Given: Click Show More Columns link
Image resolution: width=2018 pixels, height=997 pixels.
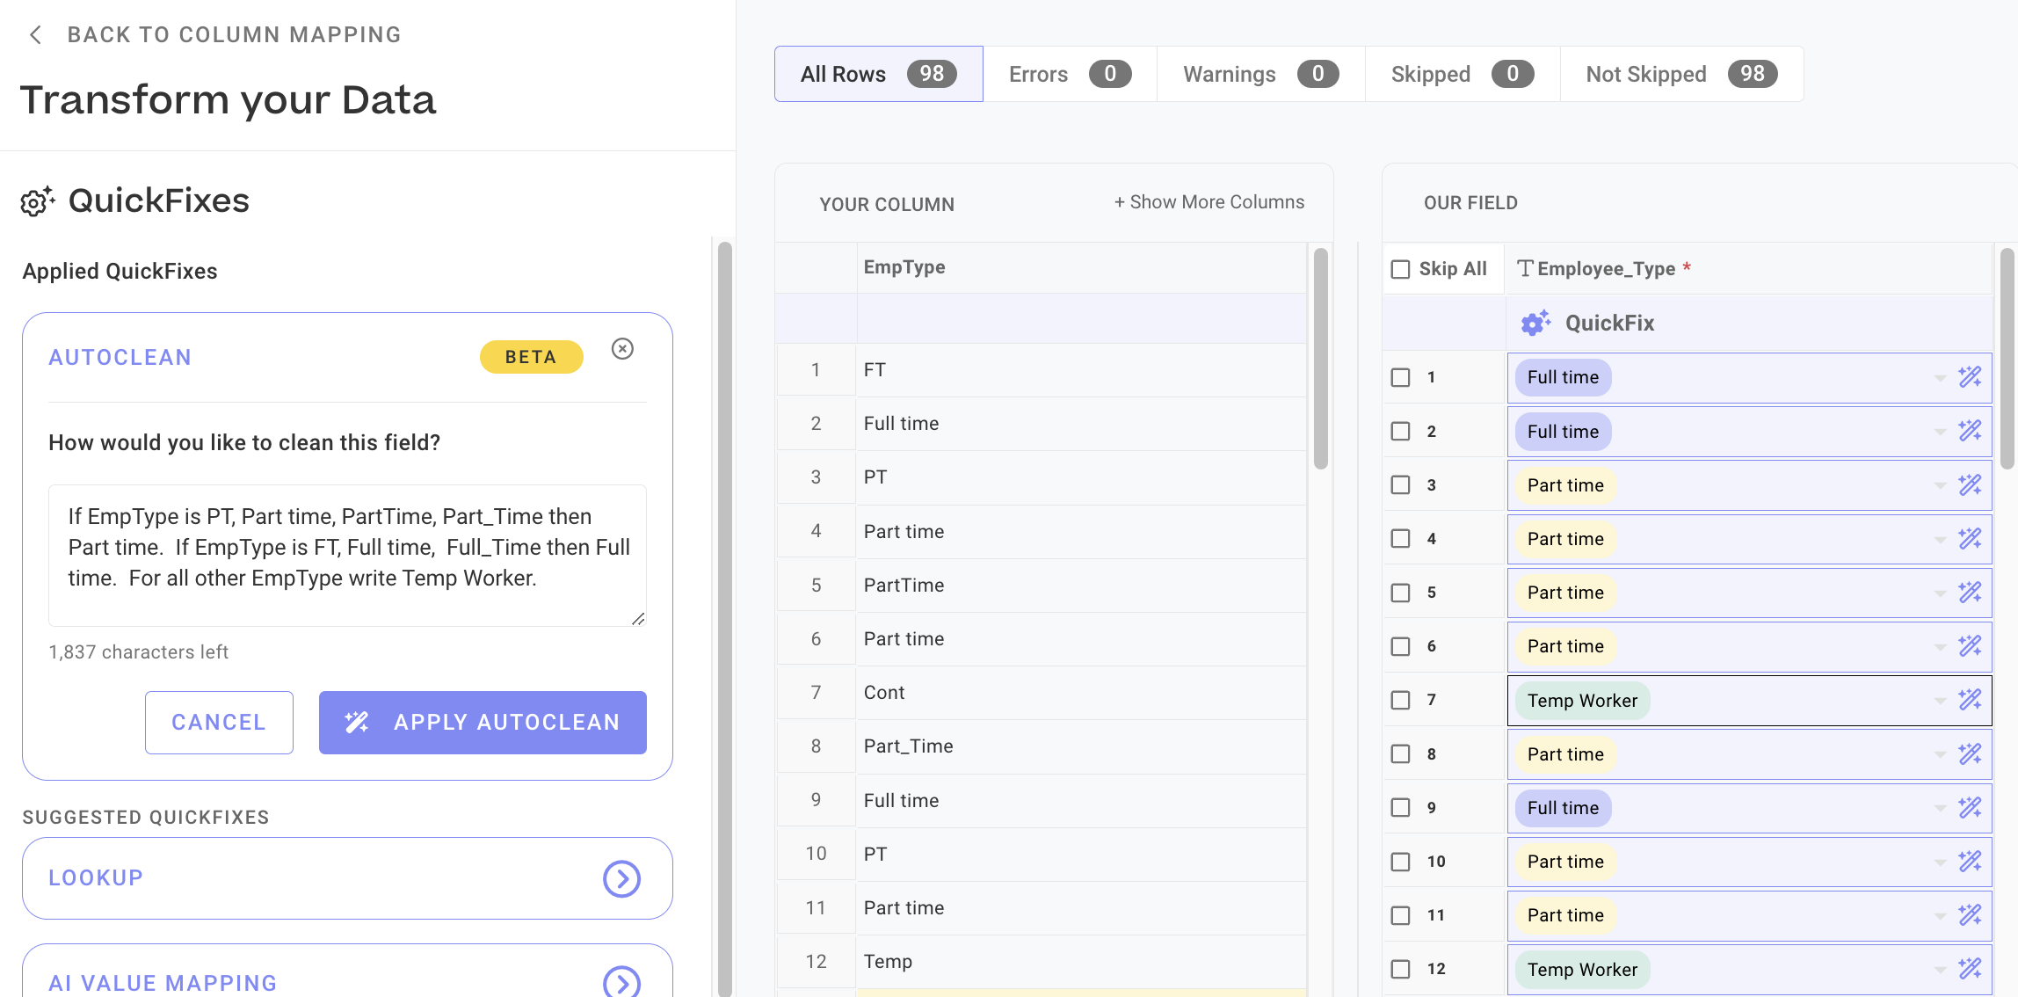Looking at the screenshot, I should tap(1209, 202).
